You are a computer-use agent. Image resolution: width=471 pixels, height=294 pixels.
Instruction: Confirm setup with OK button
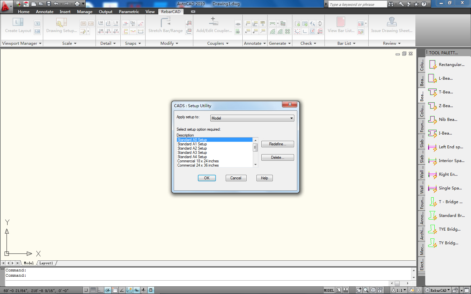pos(207,178)
